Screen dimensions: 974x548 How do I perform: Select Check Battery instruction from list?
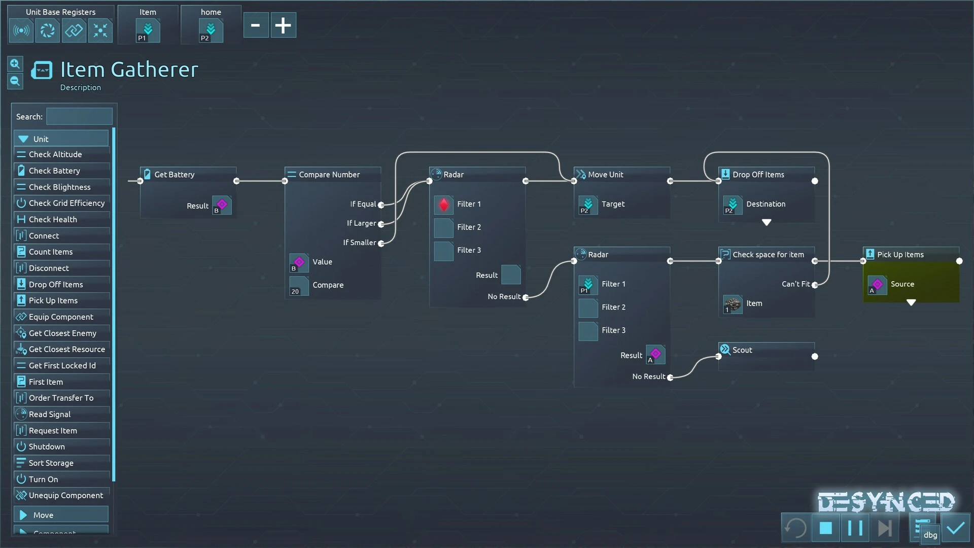coord(54,171)
